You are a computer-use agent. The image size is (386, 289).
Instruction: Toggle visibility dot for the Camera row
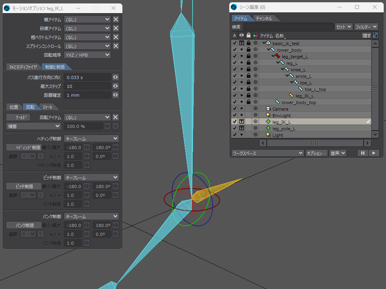(241, 109)
